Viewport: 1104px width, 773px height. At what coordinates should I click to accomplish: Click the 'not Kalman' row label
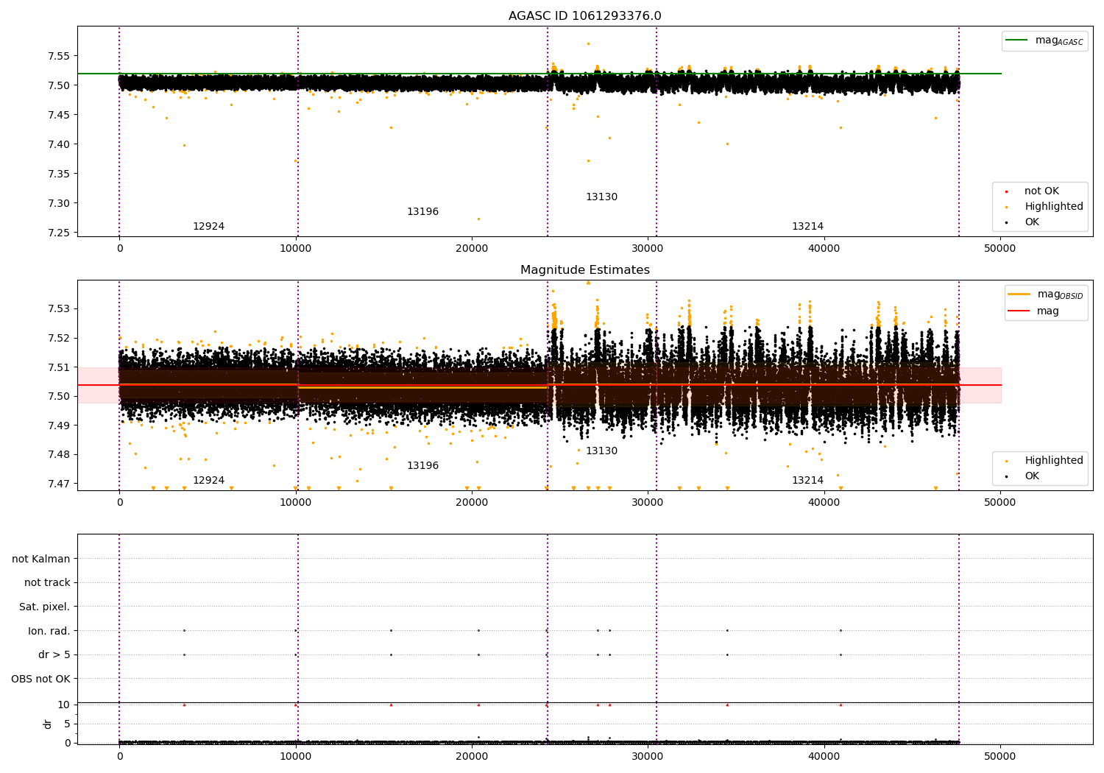(41, 560)
